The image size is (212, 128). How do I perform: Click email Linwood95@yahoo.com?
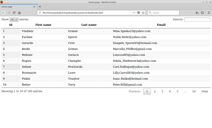[x=129, y=55]
